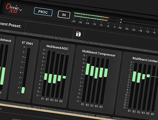Image resolution: width=158 pixels, height=120 pixels.
Task: Click the Omnia XII logo
Action: pos(12,9)
